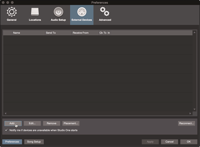Click the Apply button
This screenshot has width=200, height=147.
[150, 142]
